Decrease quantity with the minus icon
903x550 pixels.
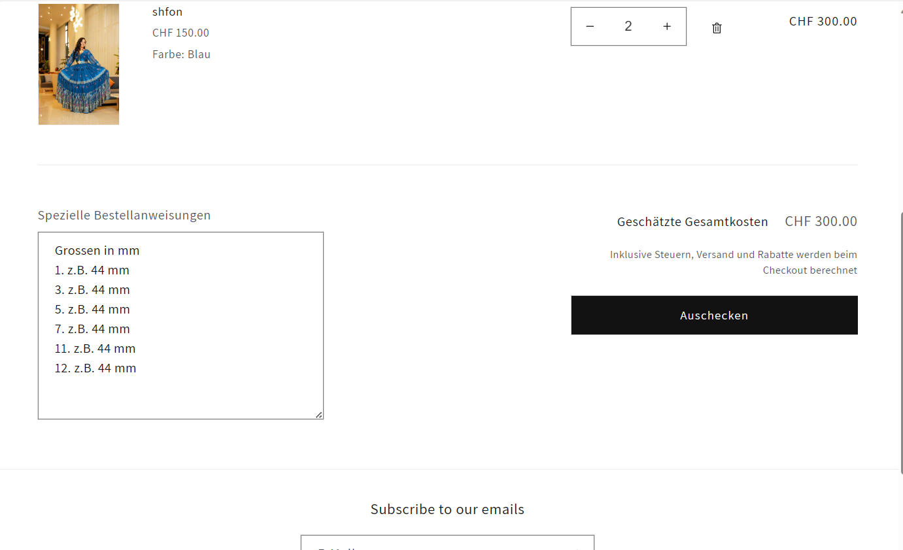point(590,27)
